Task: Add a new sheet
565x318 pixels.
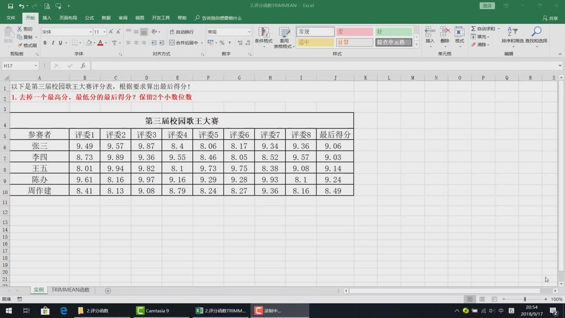Action: [108, 291]
